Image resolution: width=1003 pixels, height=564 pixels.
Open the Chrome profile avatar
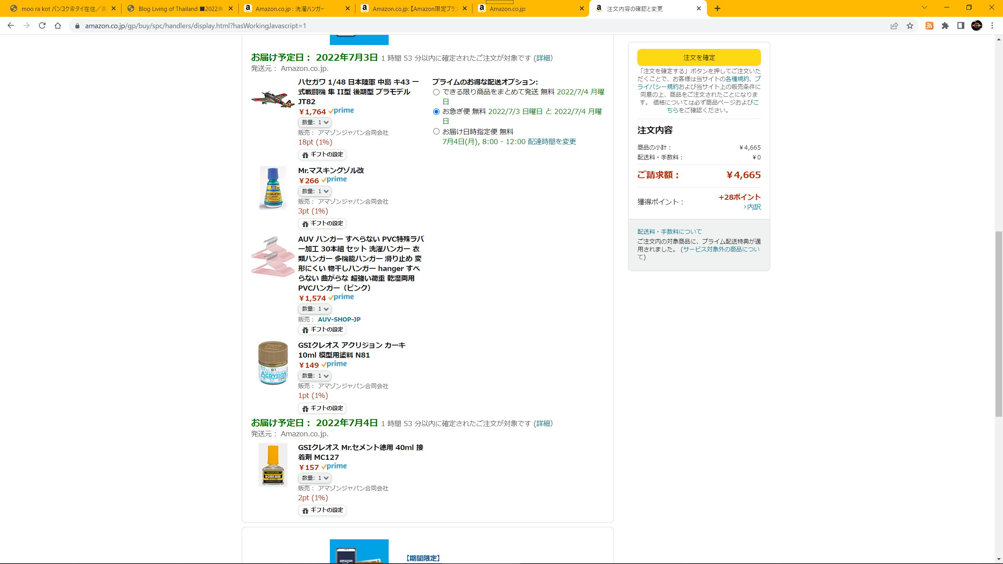[977, 26]
